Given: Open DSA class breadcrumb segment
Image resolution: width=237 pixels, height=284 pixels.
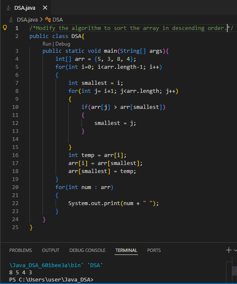Looking at the screenshot, I should coord(58,19).
